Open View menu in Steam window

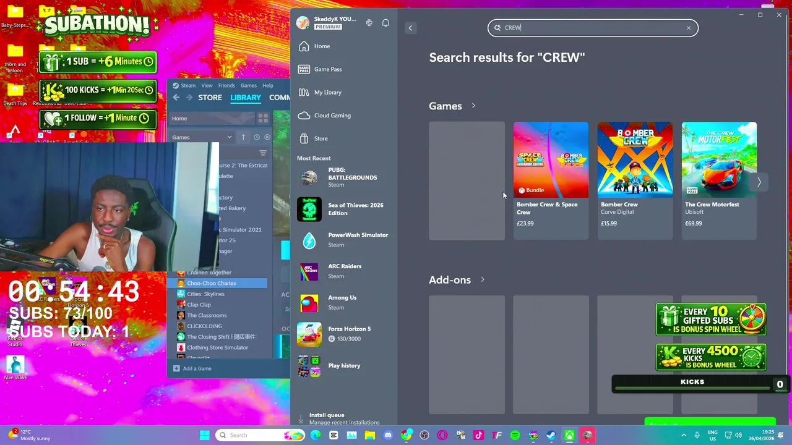[207, 85]
